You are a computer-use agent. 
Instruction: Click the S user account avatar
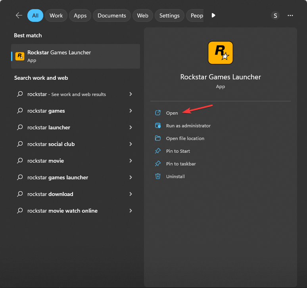[x=275, y=15]
